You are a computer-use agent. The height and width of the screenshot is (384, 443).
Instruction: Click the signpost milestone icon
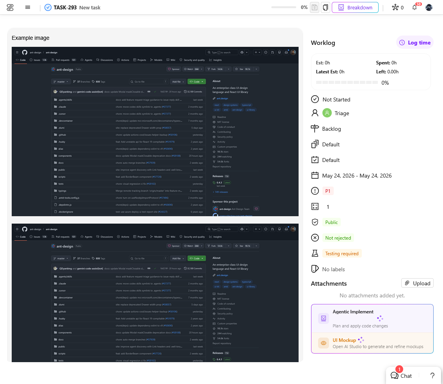[x=315, y=128]
